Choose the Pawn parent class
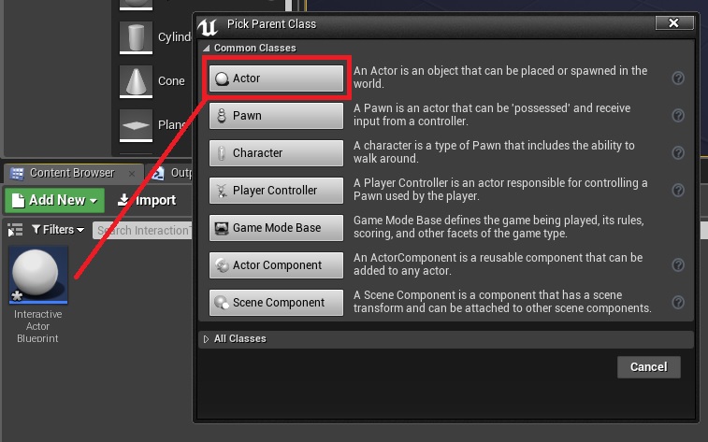Screen dimensions: 708x442 [x=276, y=116]
